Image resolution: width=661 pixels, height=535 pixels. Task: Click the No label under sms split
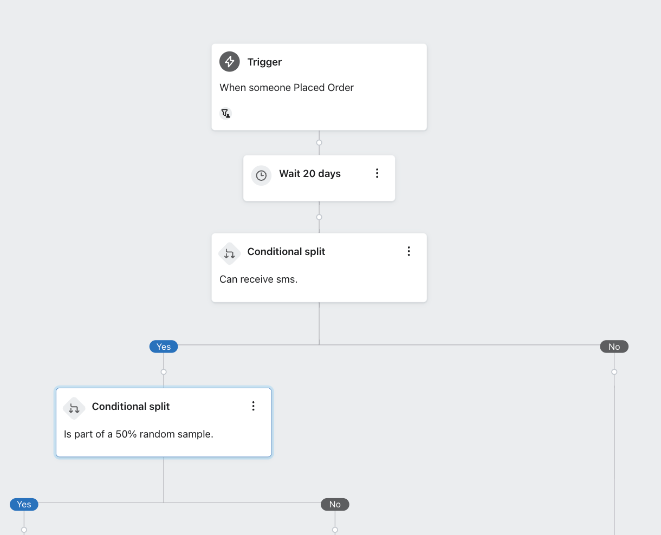pyautogui.click(x=614, y=347)
